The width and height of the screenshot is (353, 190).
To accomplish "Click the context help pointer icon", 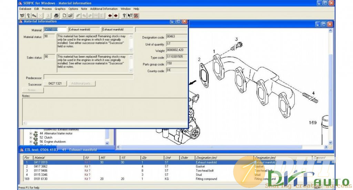I will click(130, 16).
